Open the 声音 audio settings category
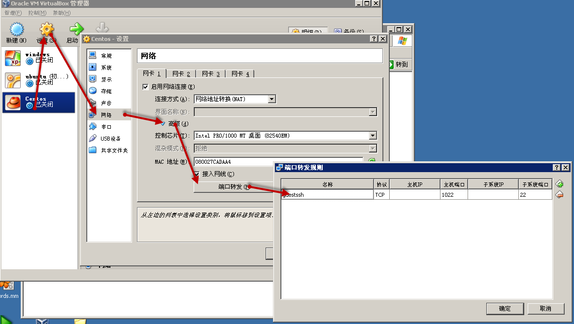 click(x=109, y=103)
